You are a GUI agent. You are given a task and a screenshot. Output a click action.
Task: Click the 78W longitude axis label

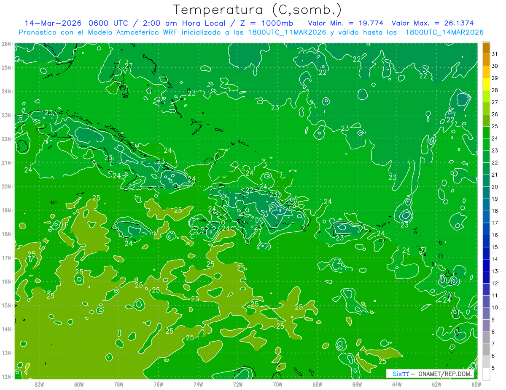[118, 384]
